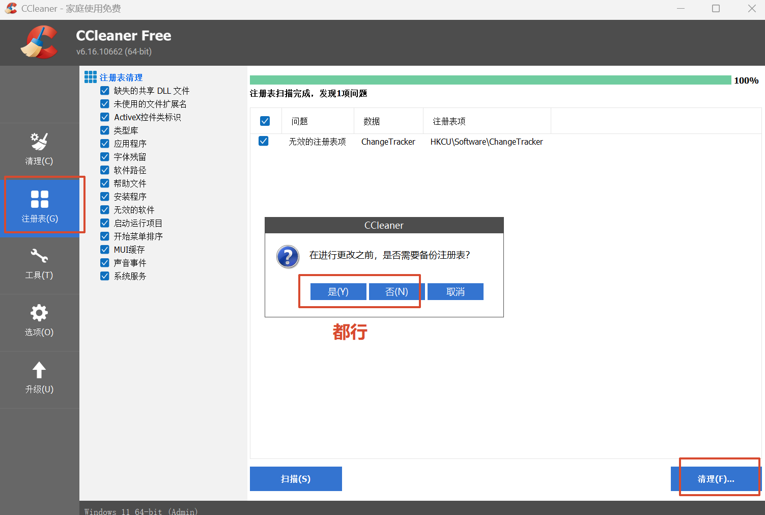
Task: Maximize the CCleaner window
Action: tap(716, 9)
